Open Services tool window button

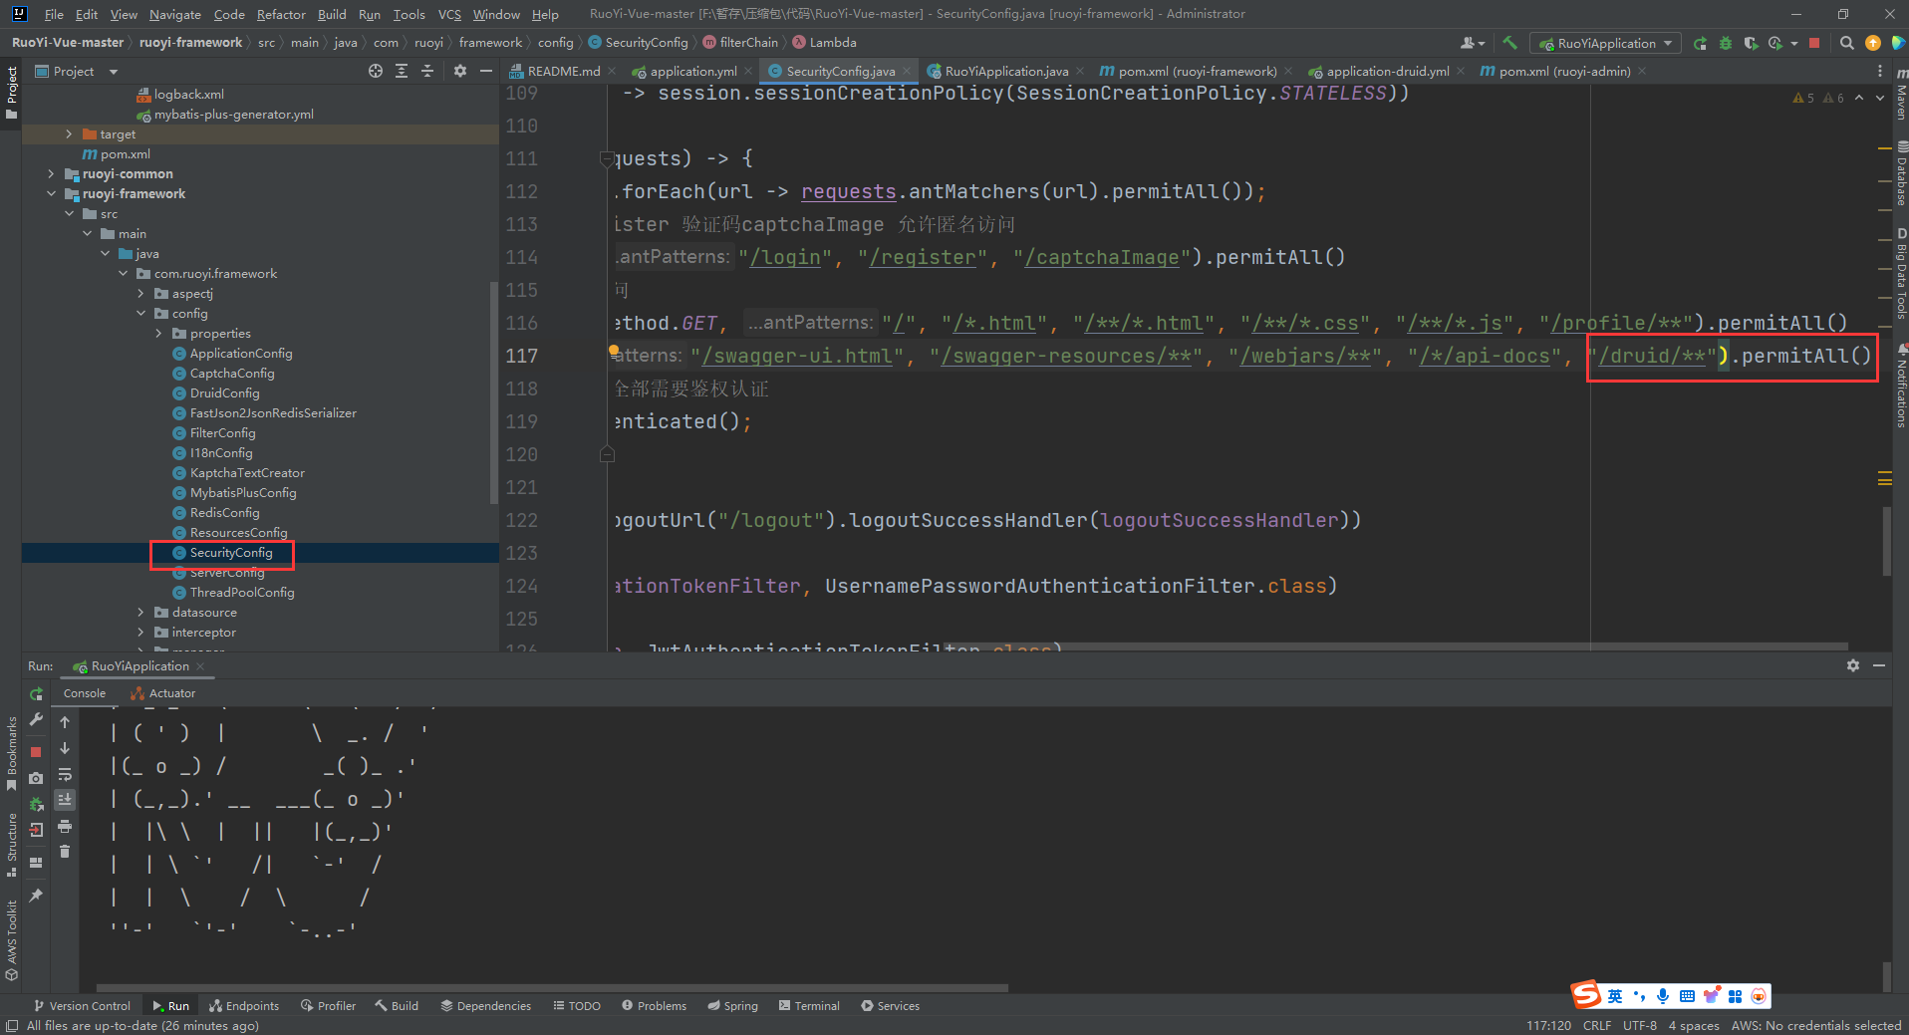coord(890,1006)
